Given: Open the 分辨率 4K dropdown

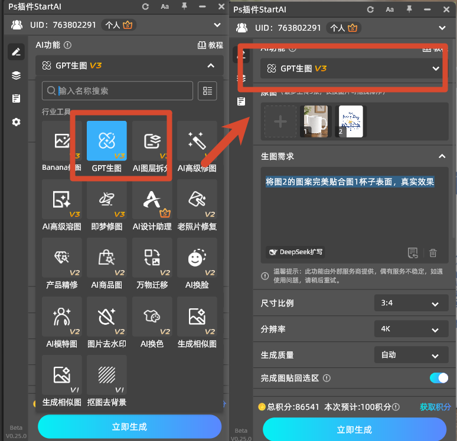Looking at the screenshot, I should [x=412, y=329].
